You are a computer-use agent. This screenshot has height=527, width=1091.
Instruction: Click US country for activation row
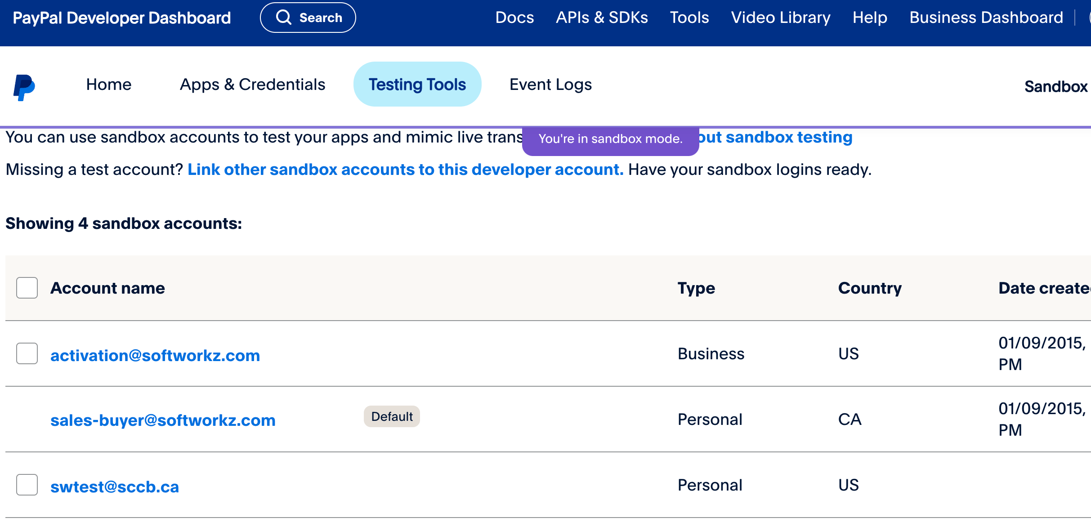click(x=849, y=353)
